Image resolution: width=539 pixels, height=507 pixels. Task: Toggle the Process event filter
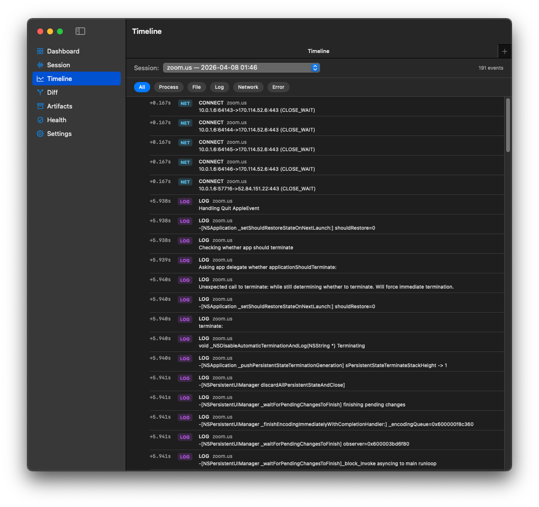click(x=168, y=87)
